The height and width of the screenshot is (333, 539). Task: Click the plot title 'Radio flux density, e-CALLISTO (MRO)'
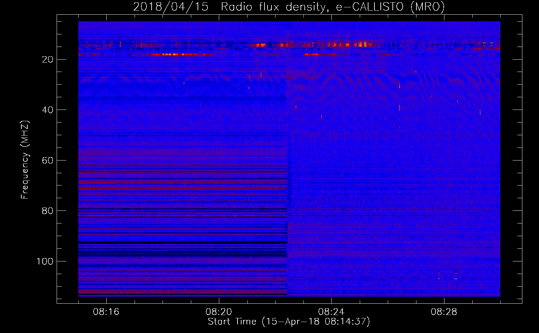point(332,7)
